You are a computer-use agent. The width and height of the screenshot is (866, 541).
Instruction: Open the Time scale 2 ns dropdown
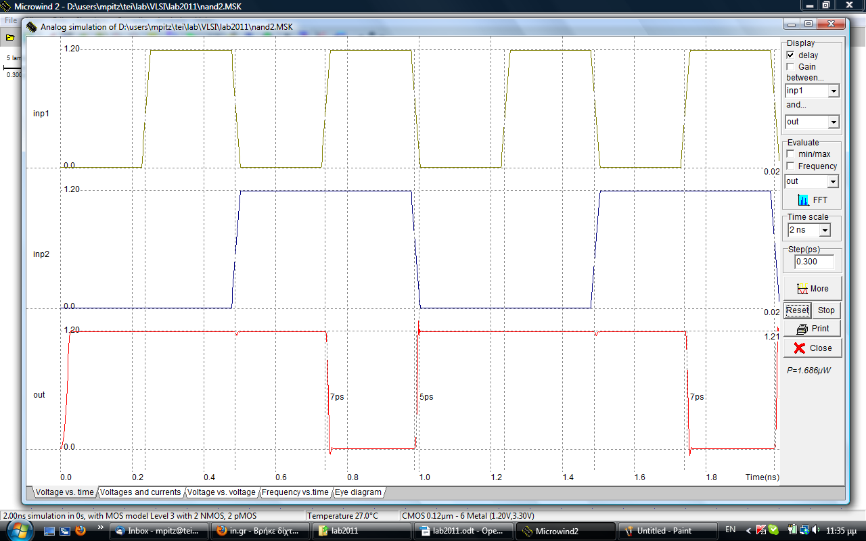click(x=825, y=230)
